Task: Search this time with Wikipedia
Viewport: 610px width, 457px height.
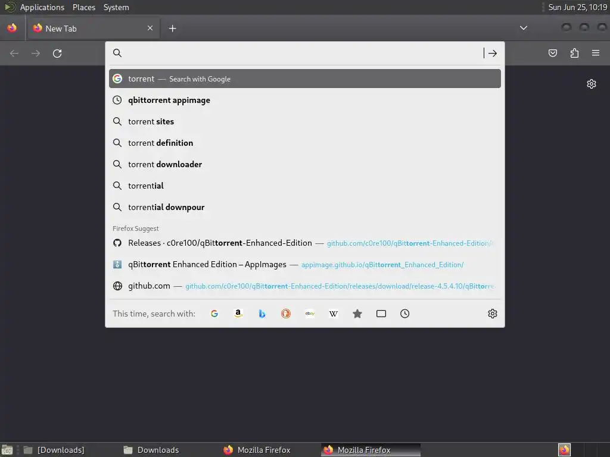Action: [x=334, y=314]
